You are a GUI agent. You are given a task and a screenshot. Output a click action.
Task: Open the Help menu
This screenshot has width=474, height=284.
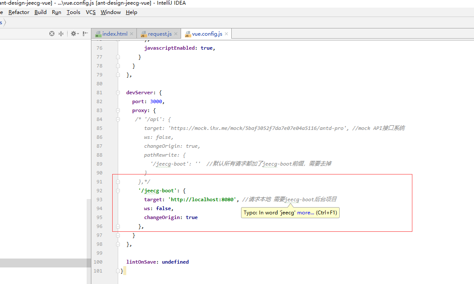pos(131,12)
